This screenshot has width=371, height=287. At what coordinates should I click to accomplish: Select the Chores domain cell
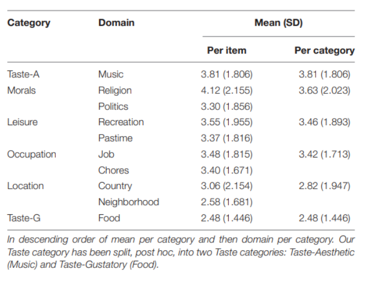tap(114, 170)
